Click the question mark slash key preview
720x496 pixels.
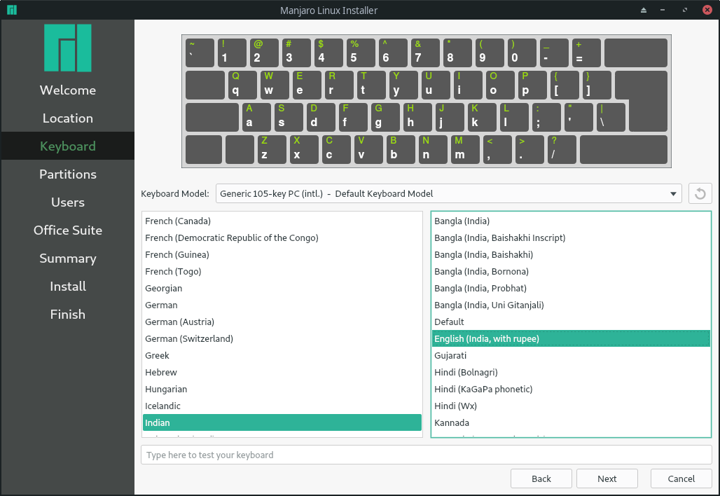coord(562,149)
